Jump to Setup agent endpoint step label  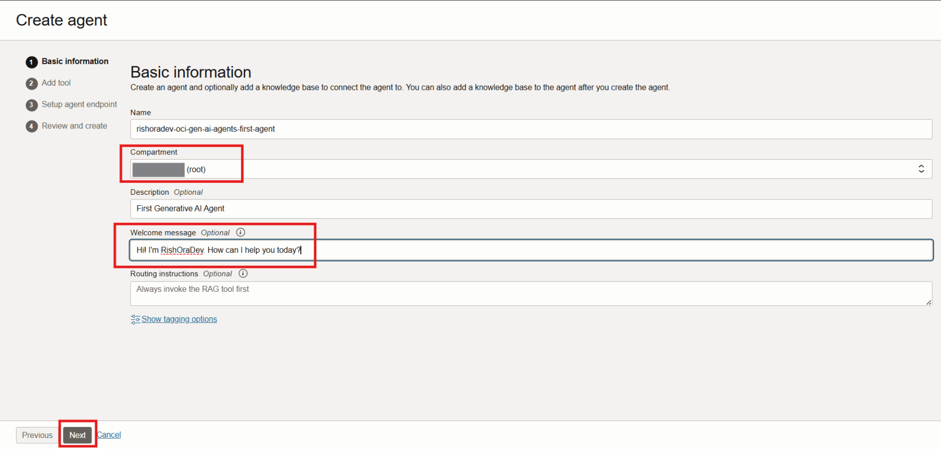79,104
